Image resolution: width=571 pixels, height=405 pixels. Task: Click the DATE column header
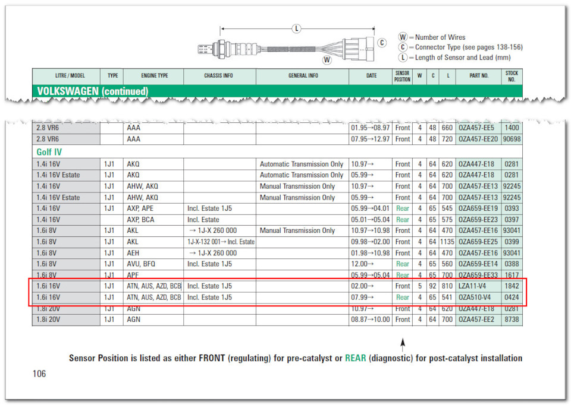(371, 77)
